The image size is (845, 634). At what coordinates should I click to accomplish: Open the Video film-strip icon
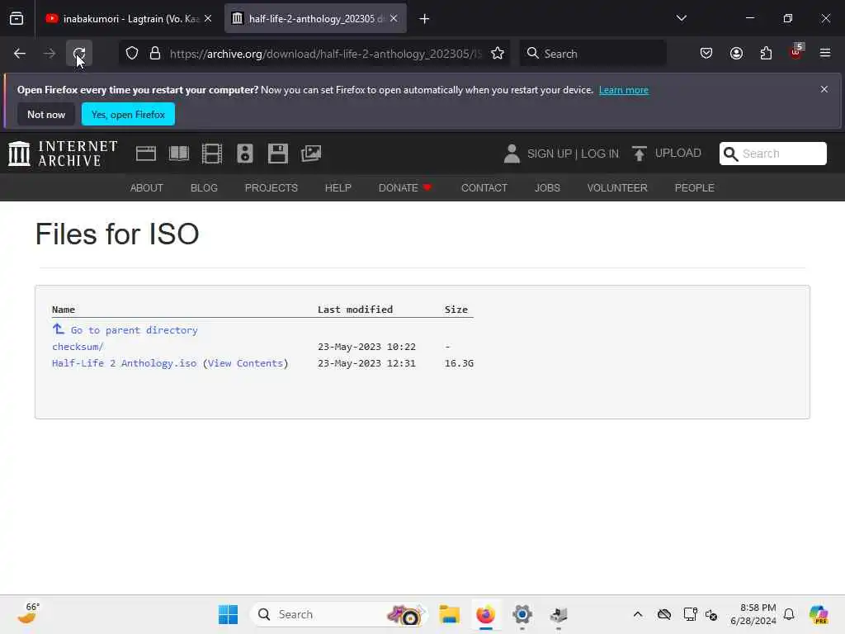tap(212, 154)
